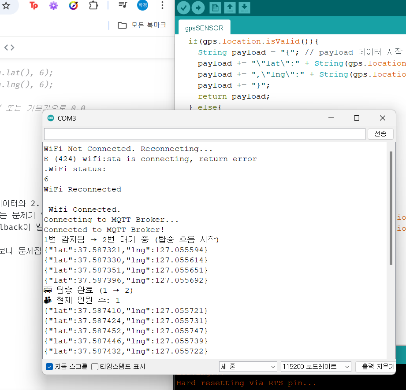Click 'if(gps.location.isValid()){' code line
The width and height of the screenshot is (406, 390).
pyautogui.click(x=253, y=41)
